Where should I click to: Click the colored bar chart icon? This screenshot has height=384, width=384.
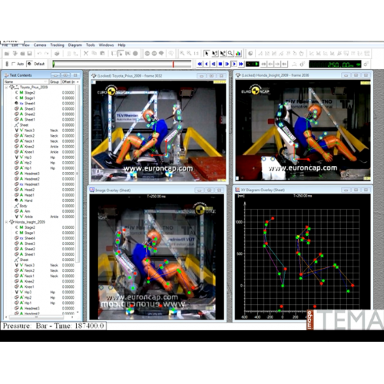pos(238,53)
